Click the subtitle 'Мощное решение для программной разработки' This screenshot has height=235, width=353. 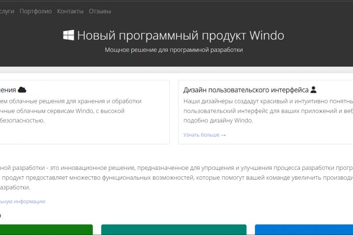point(174,50)
